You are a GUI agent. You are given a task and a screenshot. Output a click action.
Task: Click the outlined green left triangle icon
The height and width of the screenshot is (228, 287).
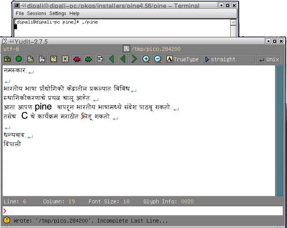[x=123, y=59]
